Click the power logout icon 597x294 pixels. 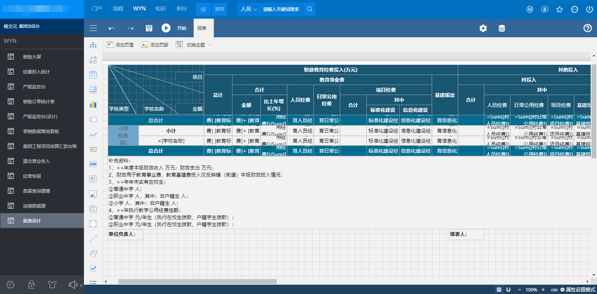(x=590, y=9)
